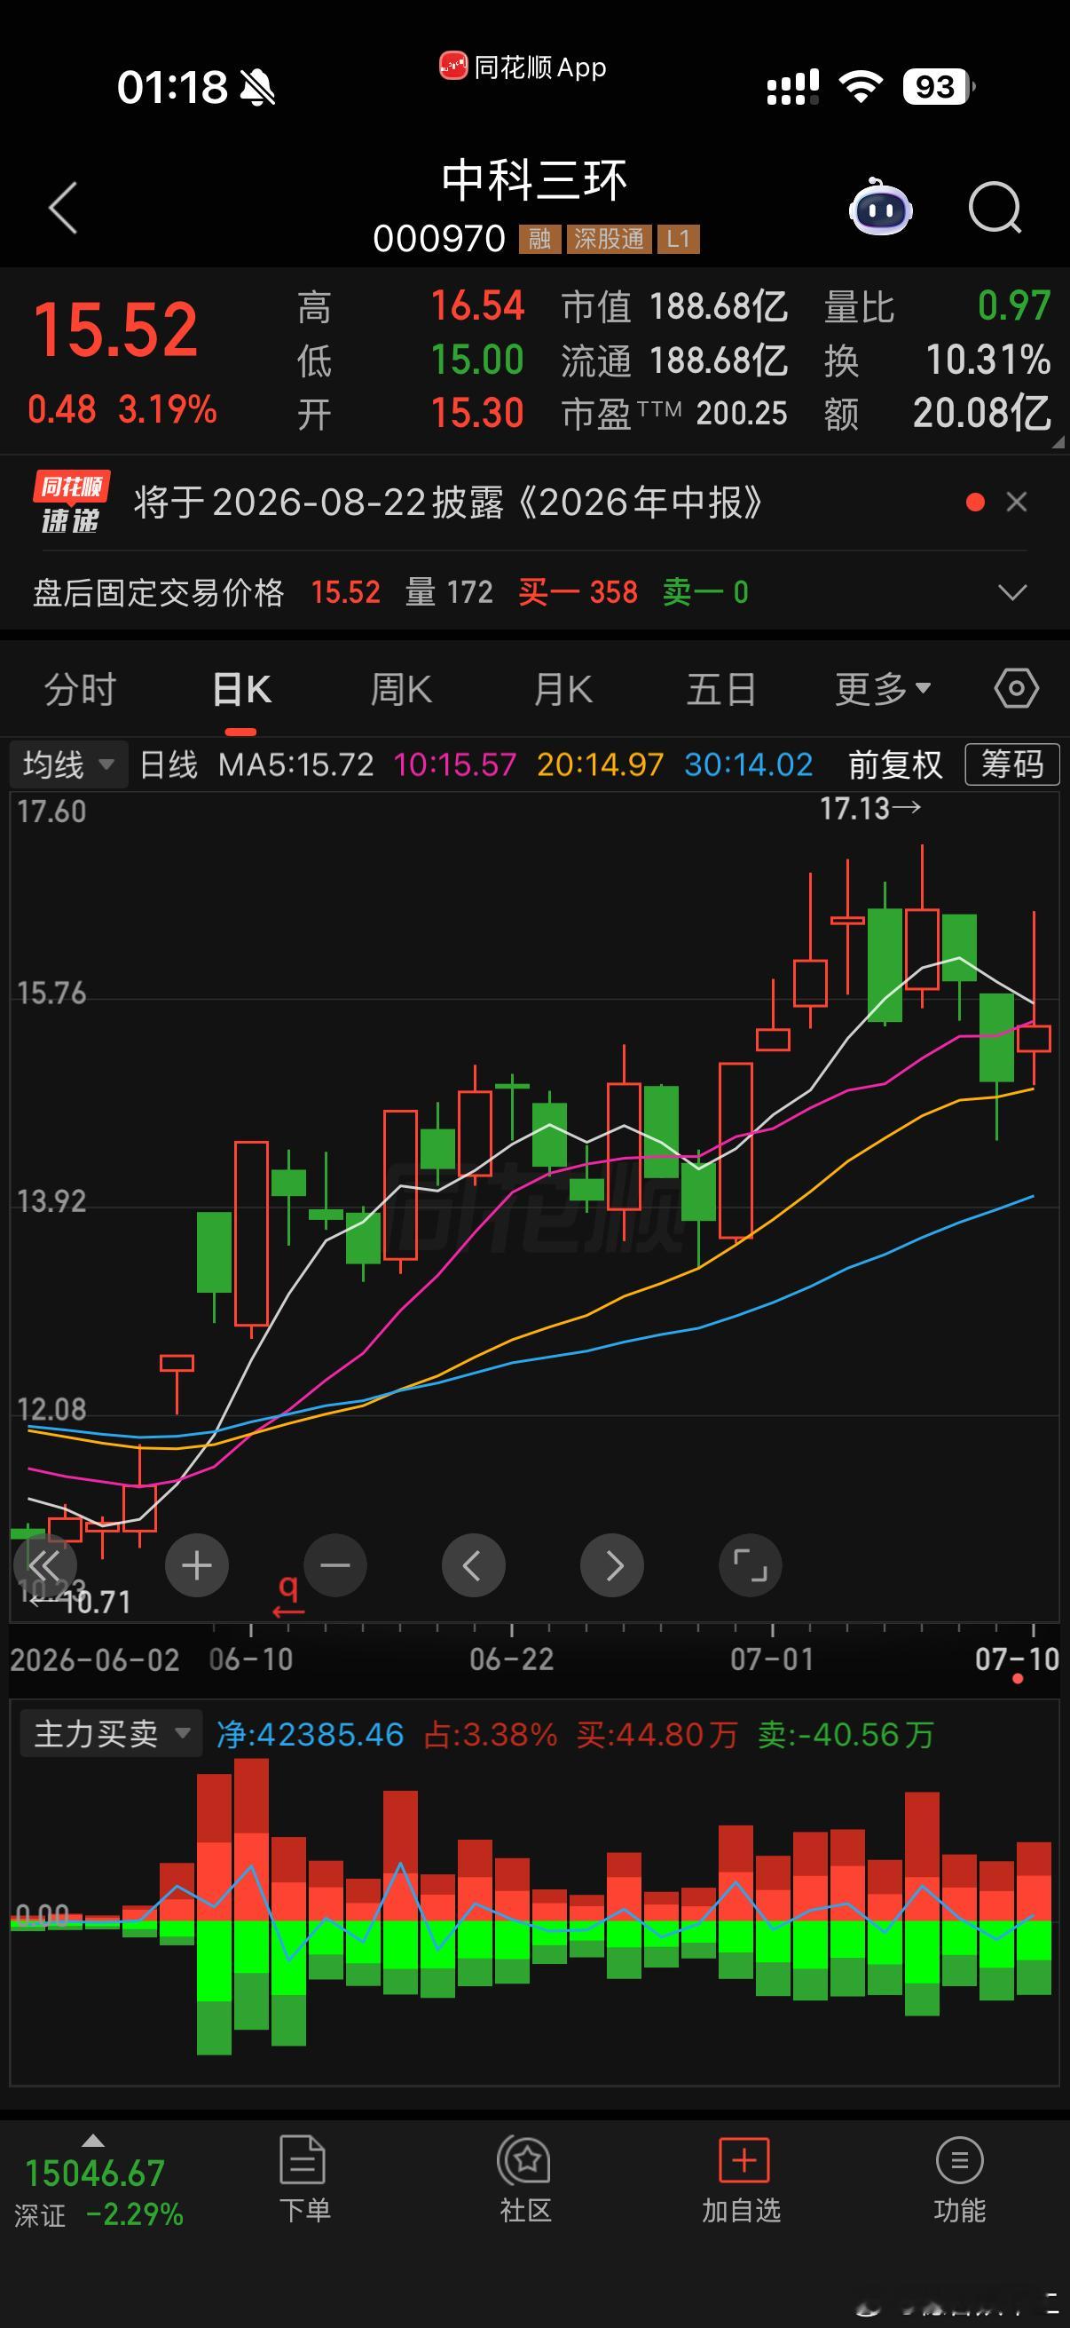The image size is (1070, 2328).
Task: Tap the Wi-Fi status icon
Action: coord(860,87)
